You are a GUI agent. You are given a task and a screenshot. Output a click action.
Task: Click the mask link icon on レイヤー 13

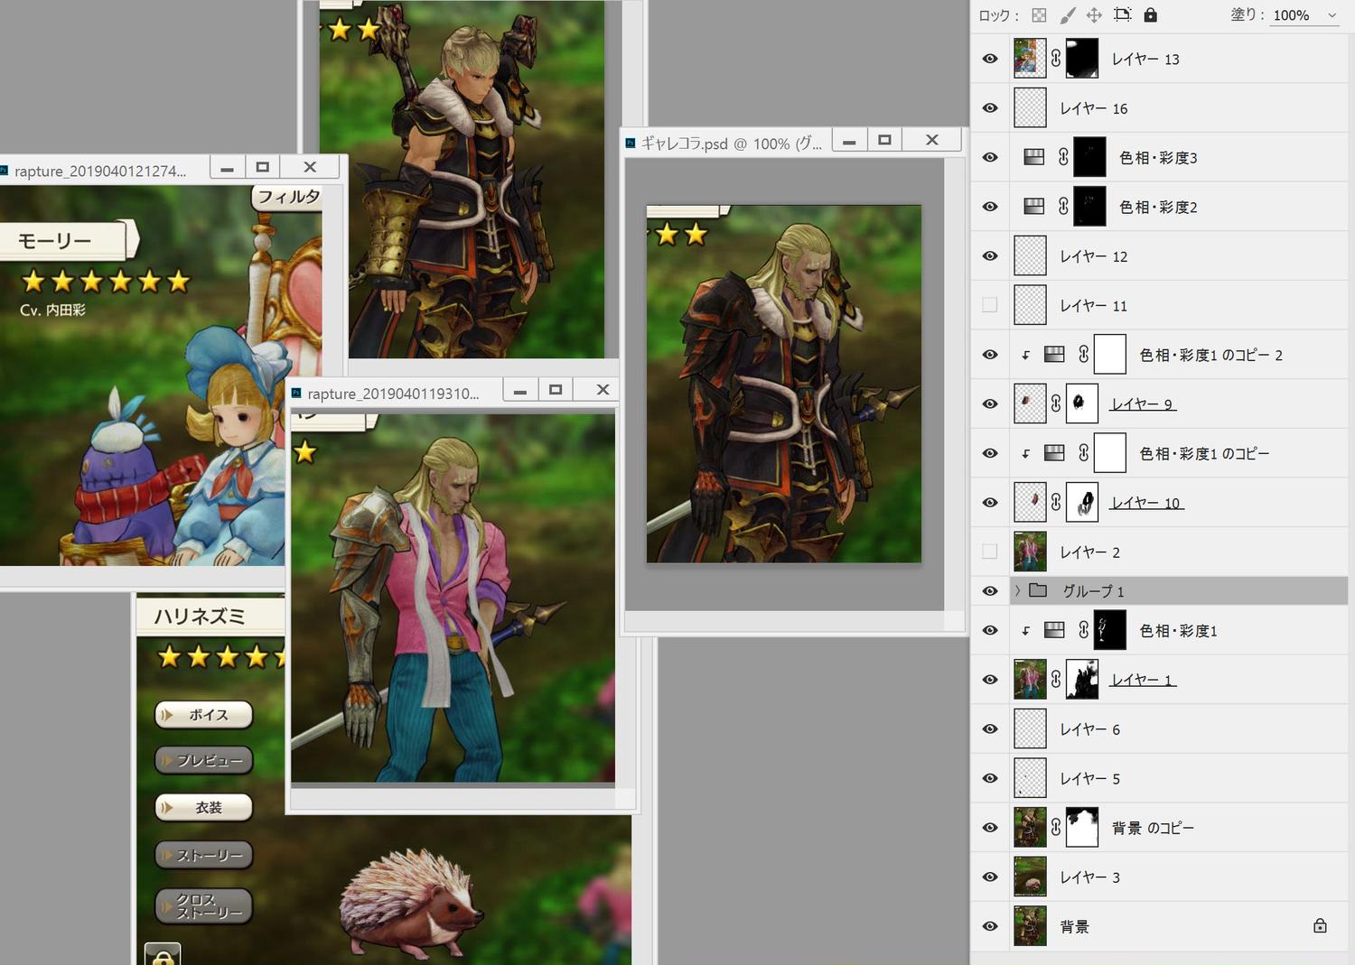(x=1056, y=59)
